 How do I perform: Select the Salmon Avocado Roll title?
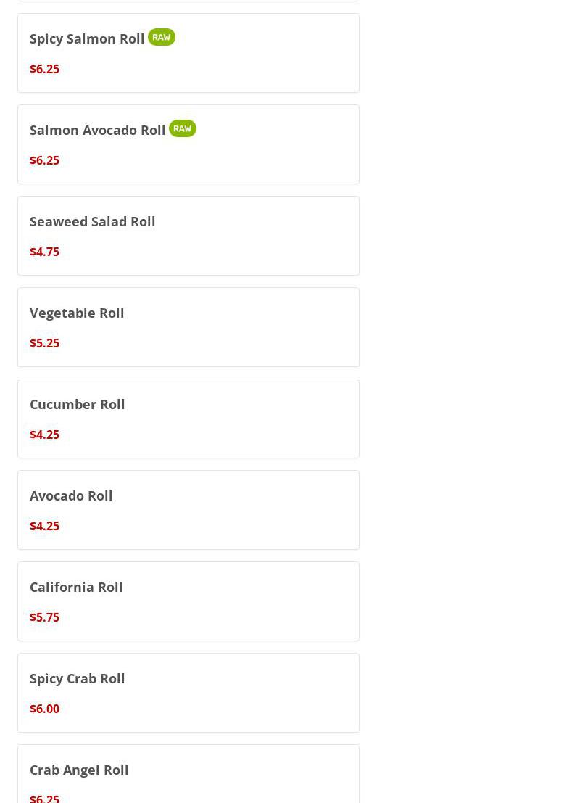tap(98, 130)
